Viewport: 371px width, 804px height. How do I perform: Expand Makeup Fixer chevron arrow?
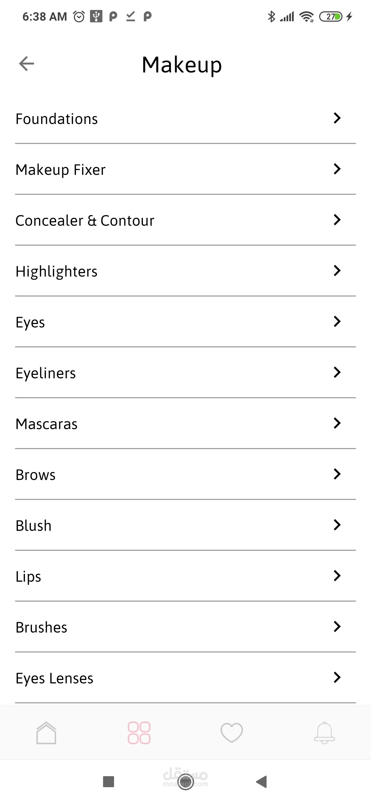pyautogui.click(x=337, y=169)
